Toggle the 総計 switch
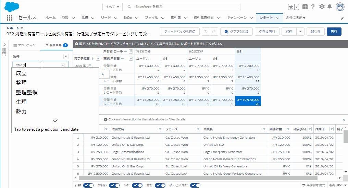The image size is (348, 188). tap(160, 185)
